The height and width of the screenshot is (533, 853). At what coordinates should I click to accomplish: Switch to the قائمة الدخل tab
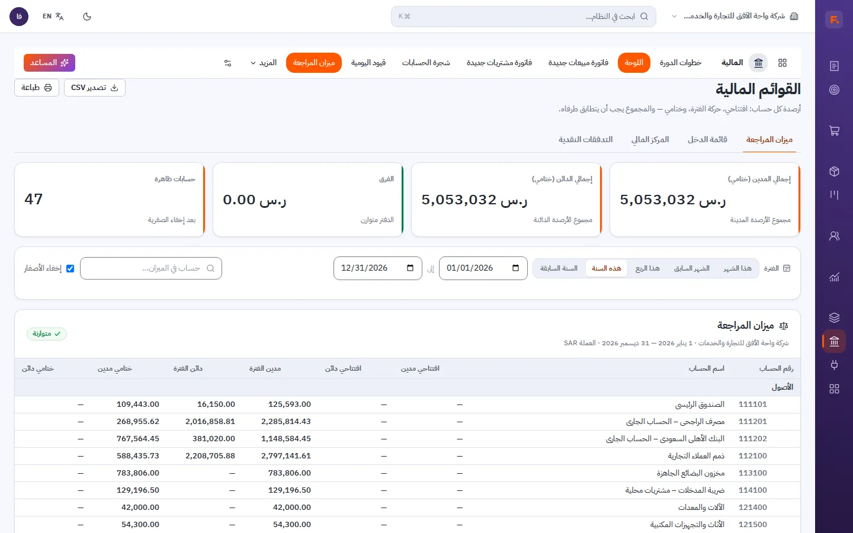pyautogui.click(x=707, y=140)
